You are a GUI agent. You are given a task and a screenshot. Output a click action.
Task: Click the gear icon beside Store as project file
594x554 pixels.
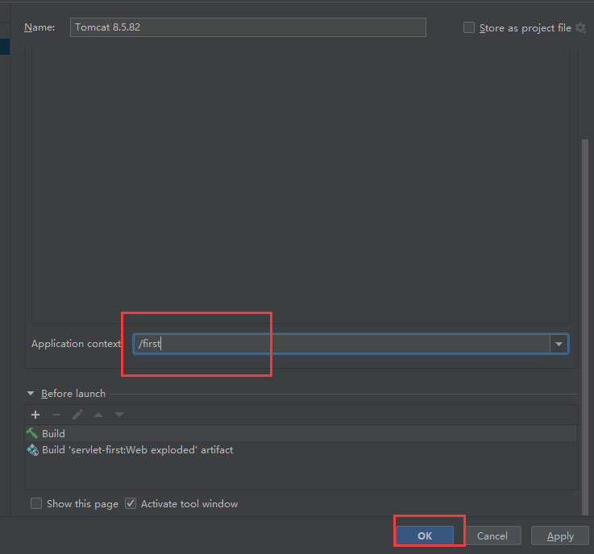pos(580,27)
